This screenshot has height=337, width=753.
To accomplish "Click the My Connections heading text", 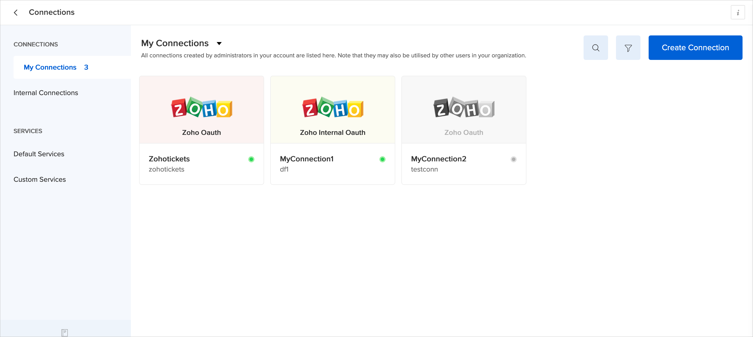I will (x=175, y=43).
